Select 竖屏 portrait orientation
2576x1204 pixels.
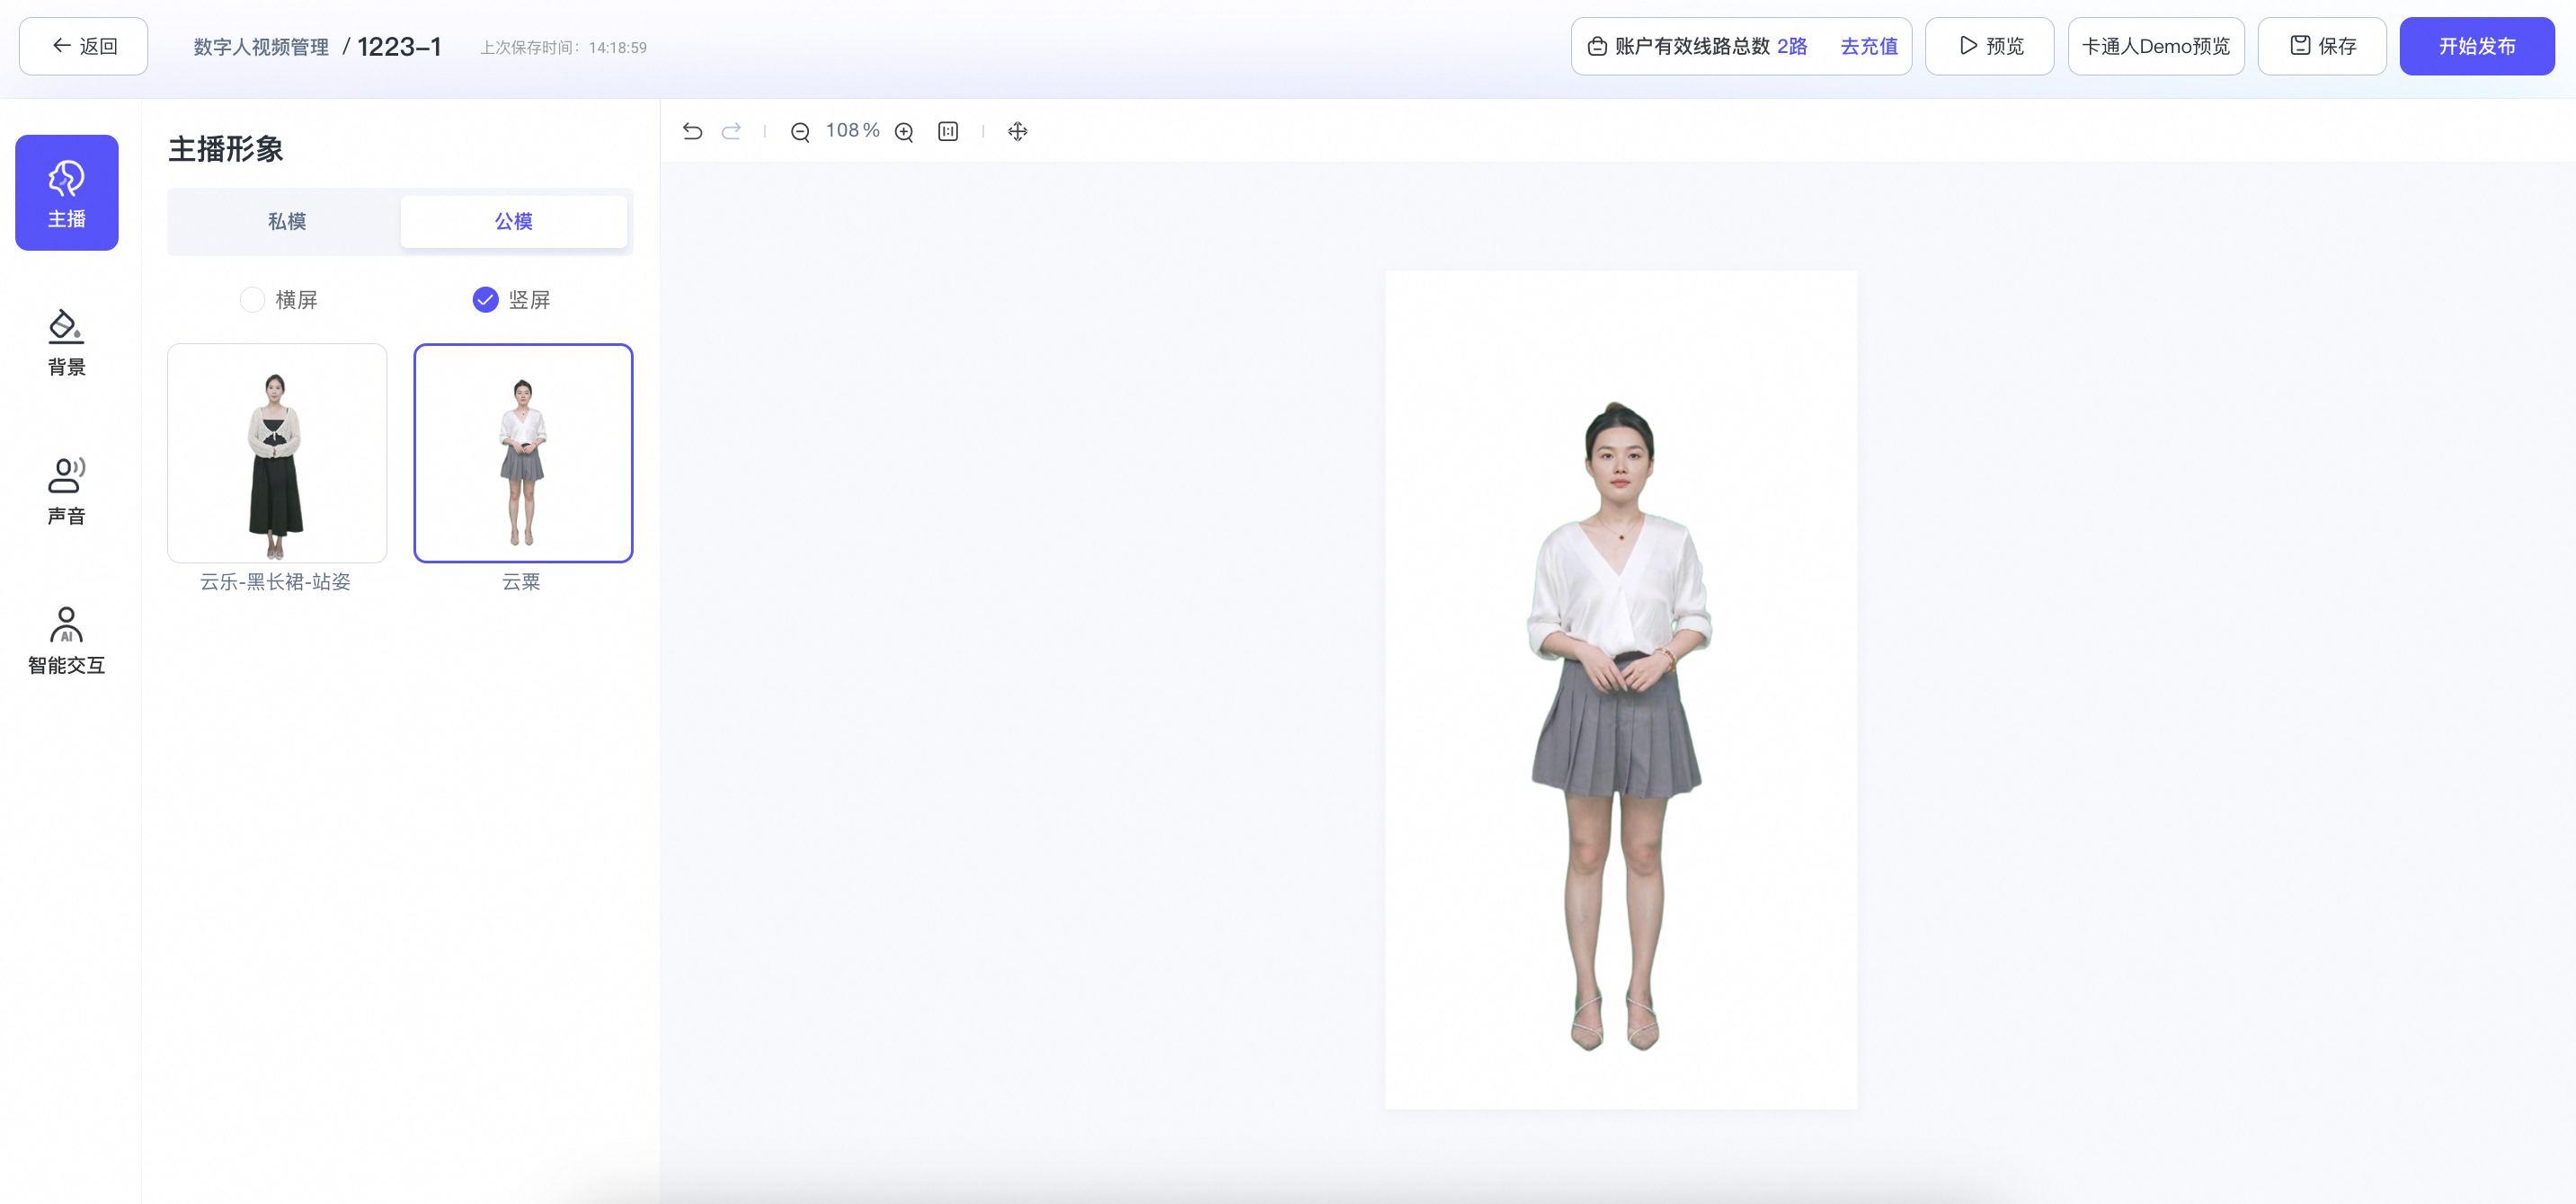tap(511, 299)
